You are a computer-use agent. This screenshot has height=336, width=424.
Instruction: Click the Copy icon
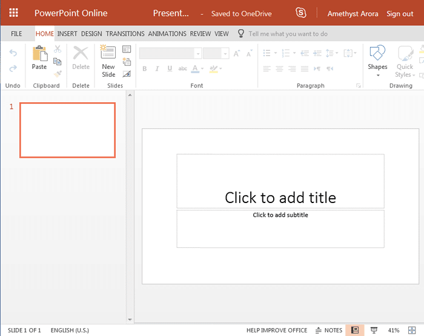pyautogui.click(x=58, y=62)
